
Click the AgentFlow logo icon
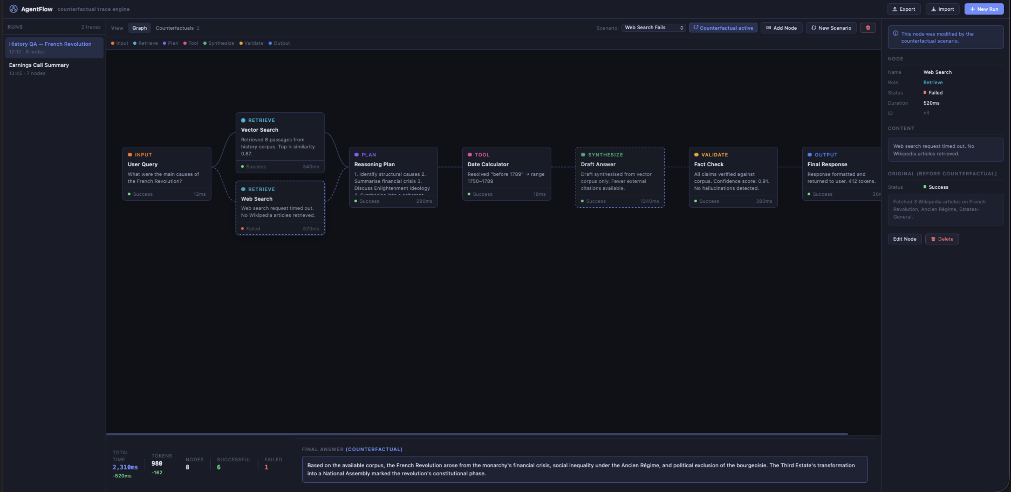point(13,9)
